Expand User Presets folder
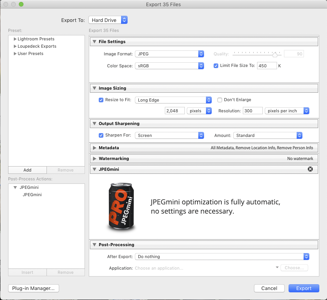Screen dimensions: 327x300 tap(15, 53)
